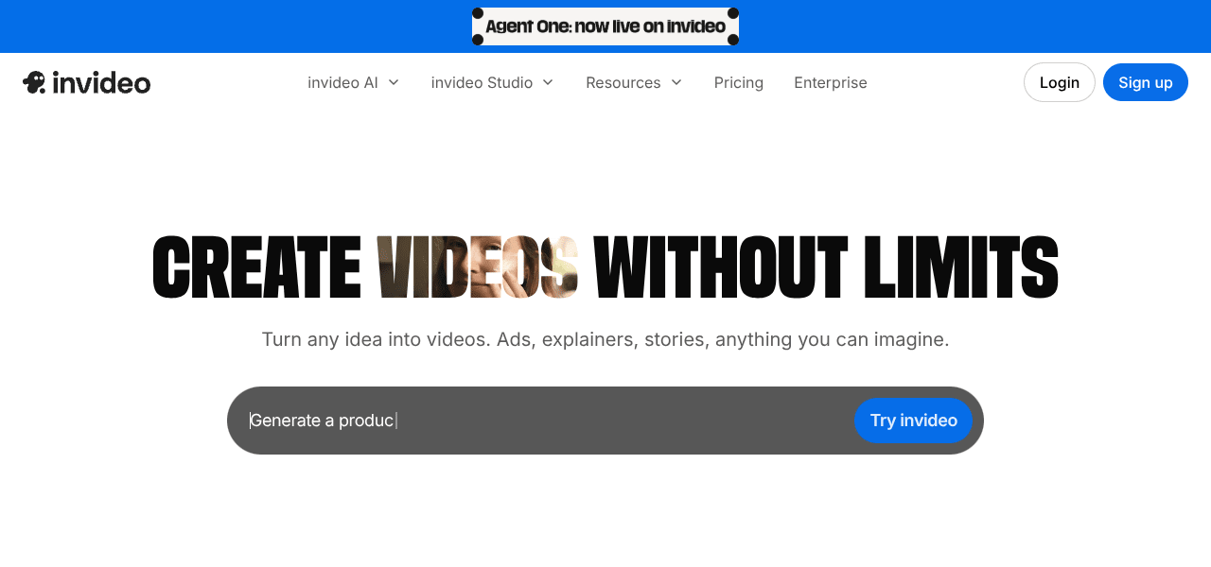1211x567 pixels.
Task: Click the Try invideo button
Action: coord(914,421)
